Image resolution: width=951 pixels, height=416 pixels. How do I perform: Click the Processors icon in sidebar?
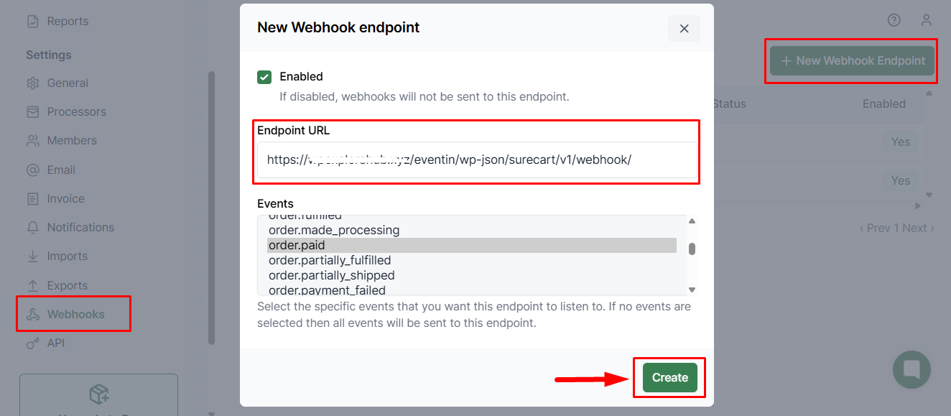pyautogui.click(x=32, y=112)
